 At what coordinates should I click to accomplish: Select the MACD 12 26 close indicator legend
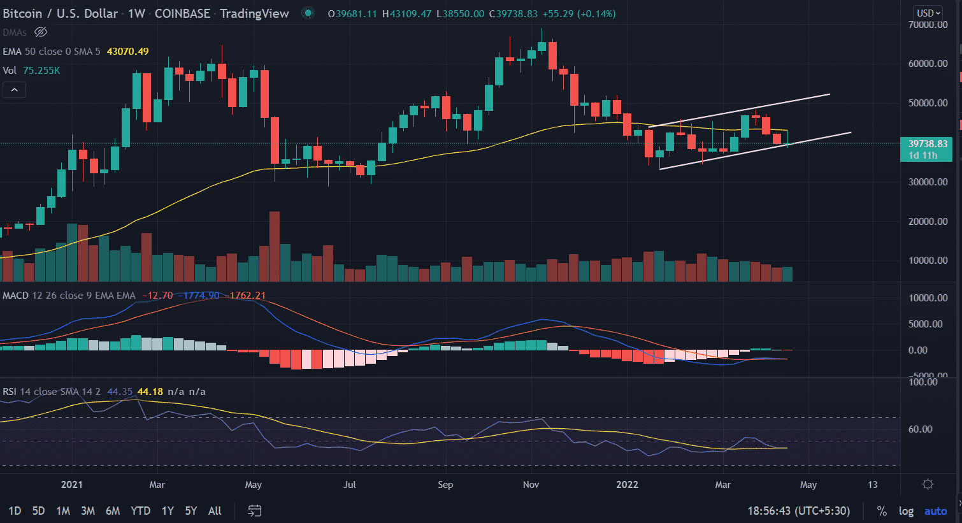[69, 296]
